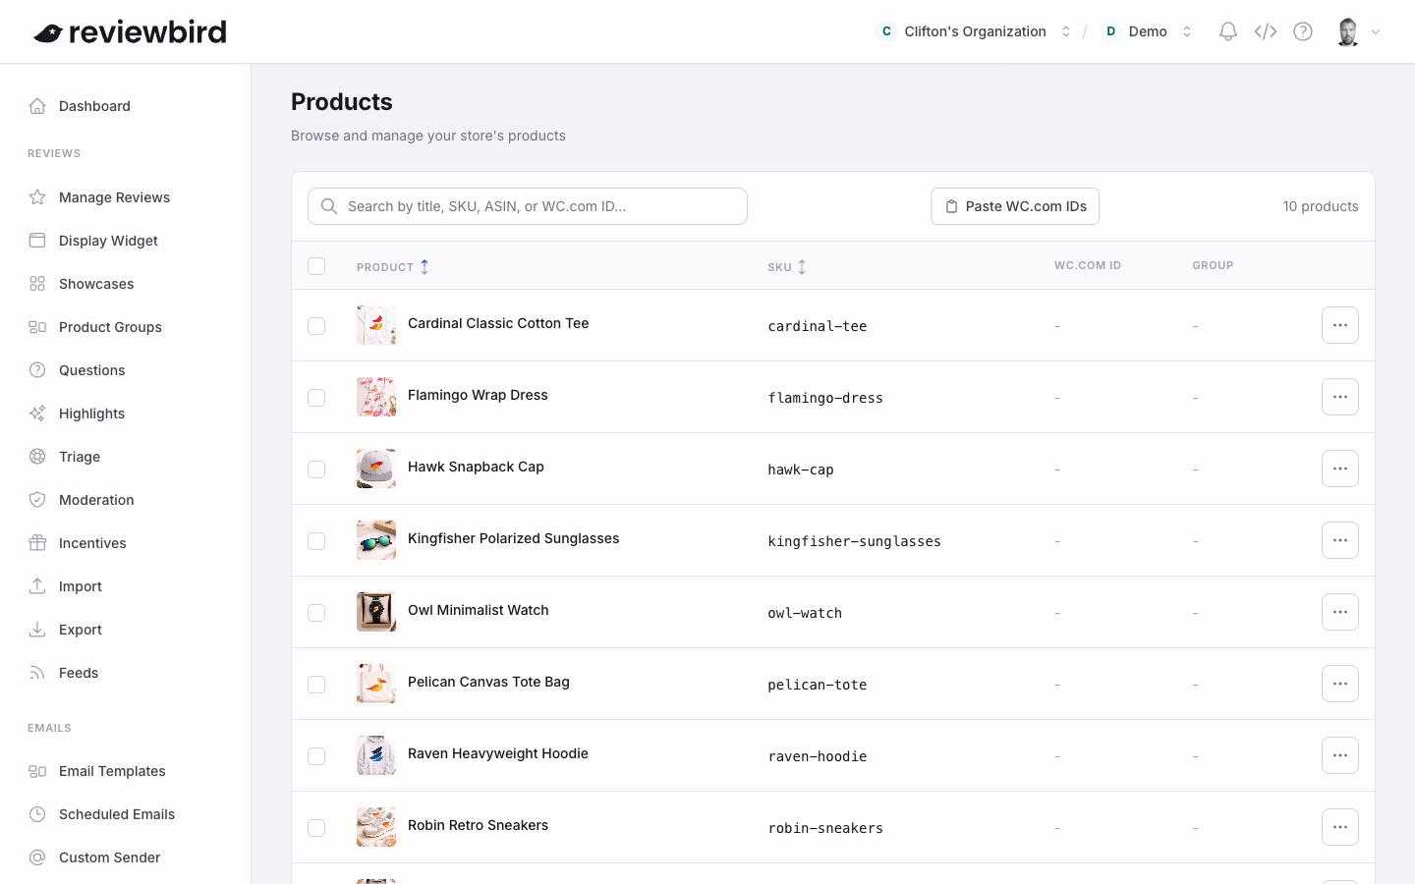
Task: Click the Highlights sparkle icon
Action: tap(37, 414)
